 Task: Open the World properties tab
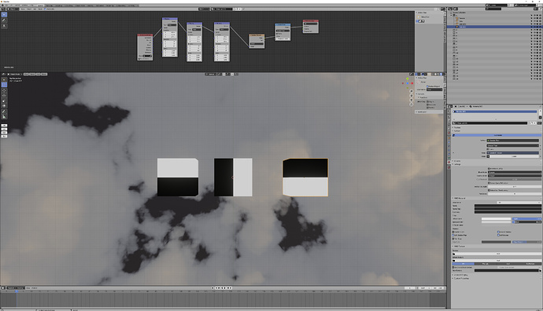click(x=449, y=133)
